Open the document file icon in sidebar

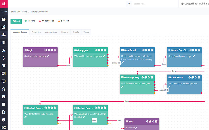tap(4, 112)
